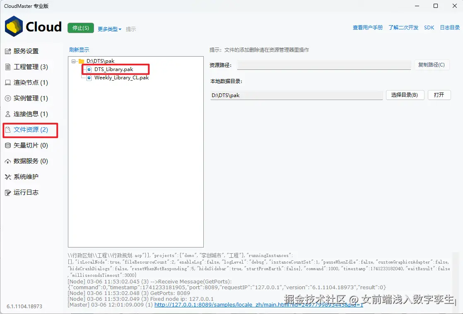Select Weekly_Library_CL.pak in the tree
463x314 pixels.
click(121, 78)
